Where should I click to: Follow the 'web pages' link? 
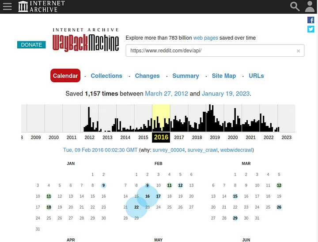pos(206,38)
